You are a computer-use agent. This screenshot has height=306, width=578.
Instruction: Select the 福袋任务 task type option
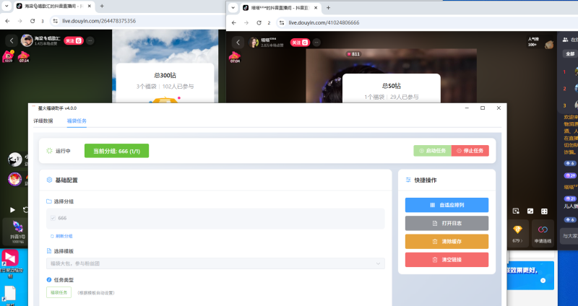[x=59, y=292]
